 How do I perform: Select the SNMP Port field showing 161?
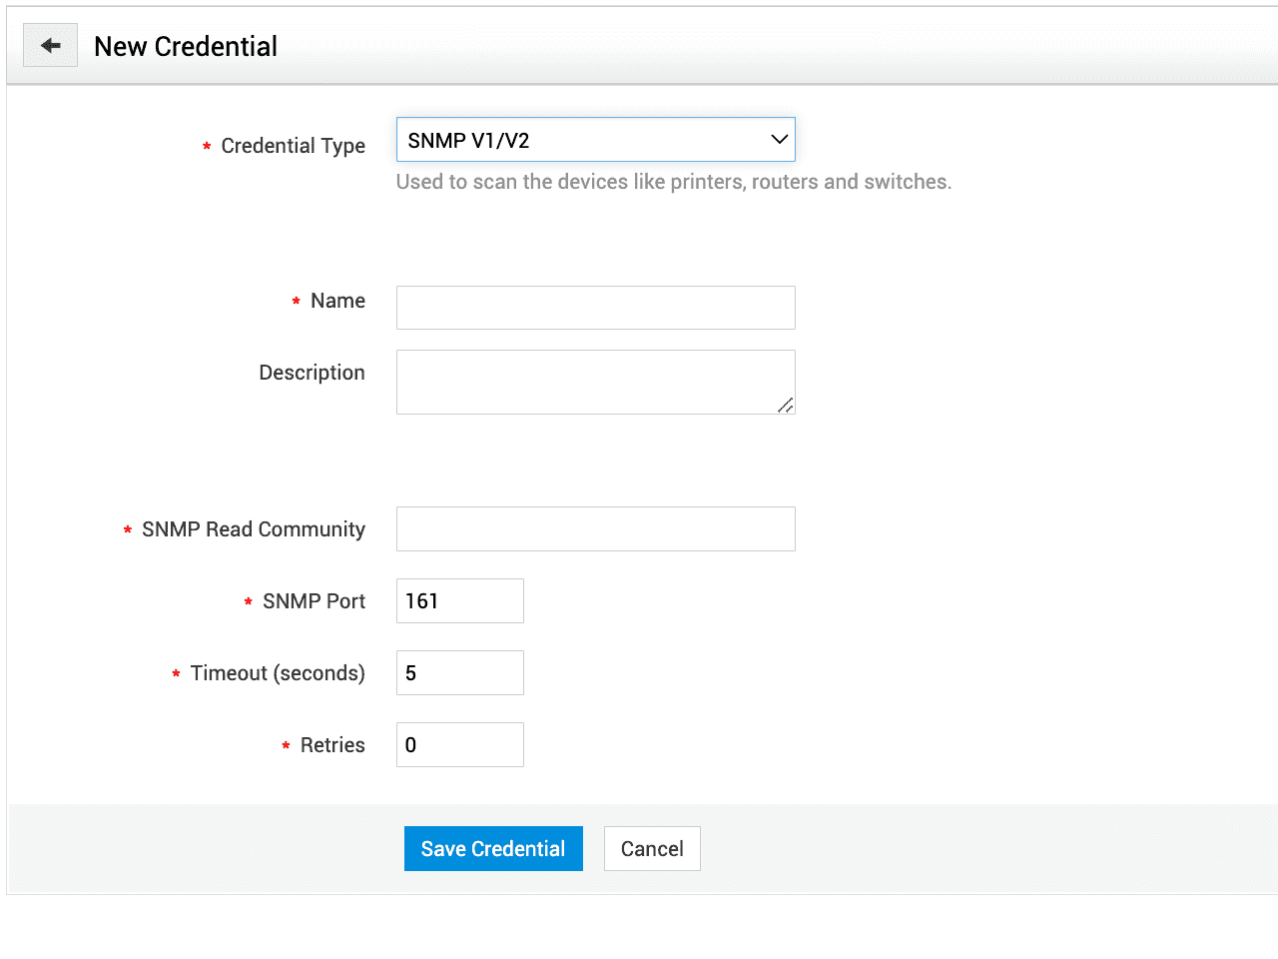[459, 601]
